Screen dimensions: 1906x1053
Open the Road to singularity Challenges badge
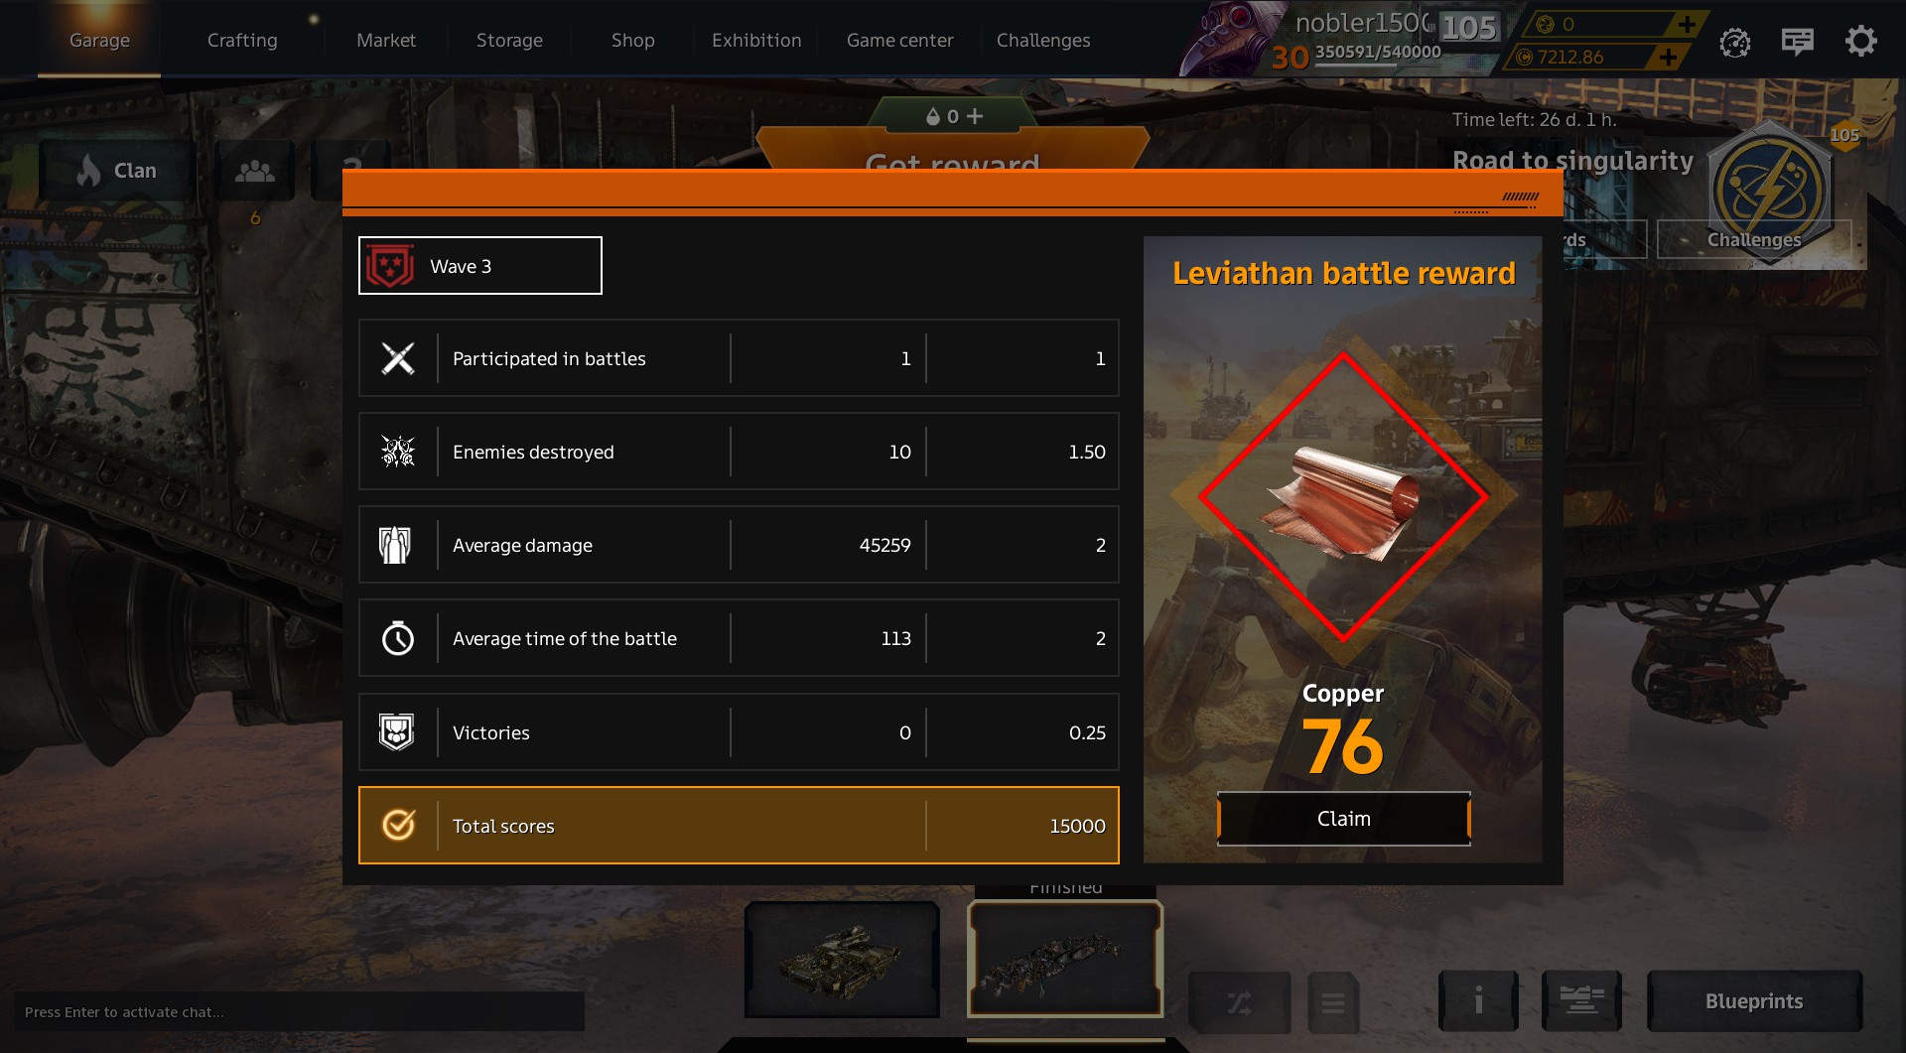(1770, 194)
